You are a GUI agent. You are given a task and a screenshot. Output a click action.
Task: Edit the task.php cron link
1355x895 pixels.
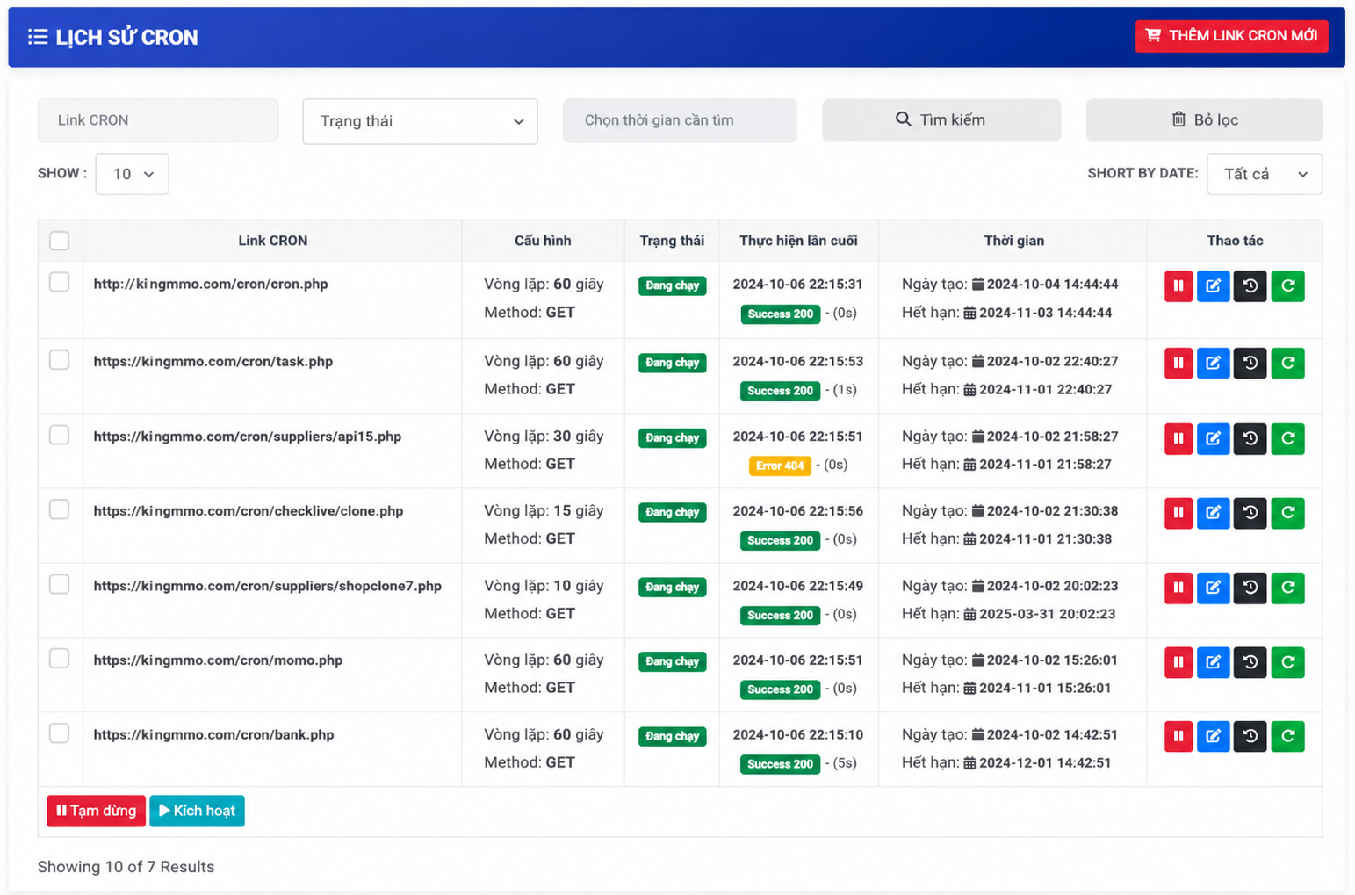(1213, 363)
